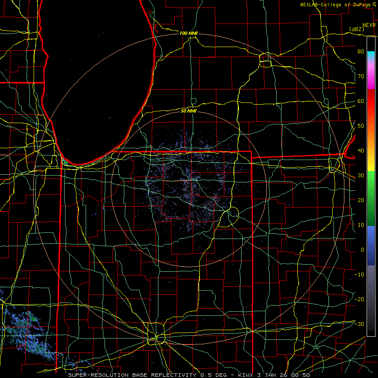Click "SUPER-RESOLUTION BASE REFLECTIVITY" in the caption

[x=132, y=375]
